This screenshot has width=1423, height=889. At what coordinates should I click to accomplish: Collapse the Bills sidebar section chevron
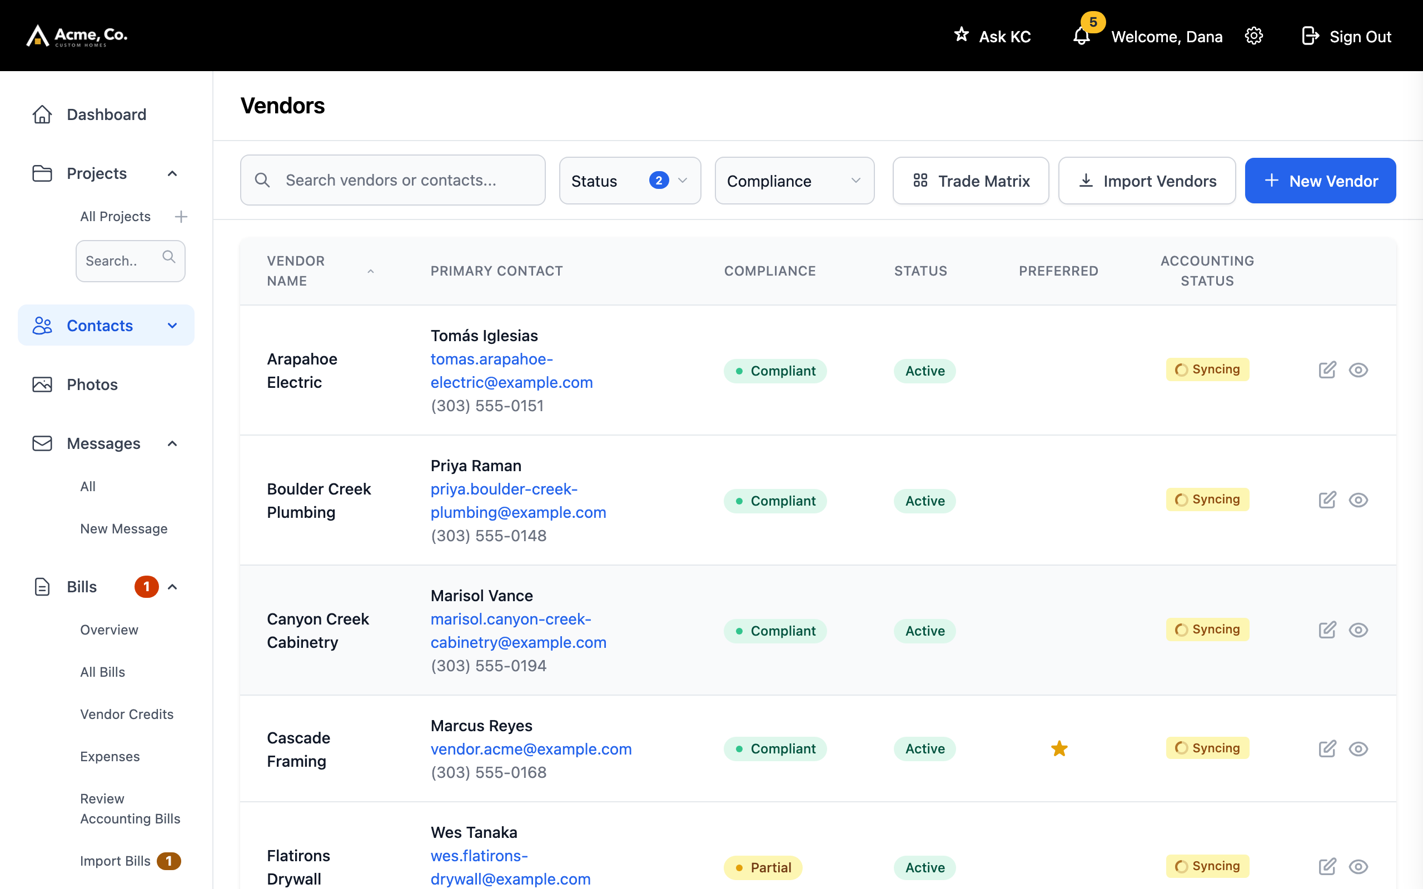click(172, 587)
